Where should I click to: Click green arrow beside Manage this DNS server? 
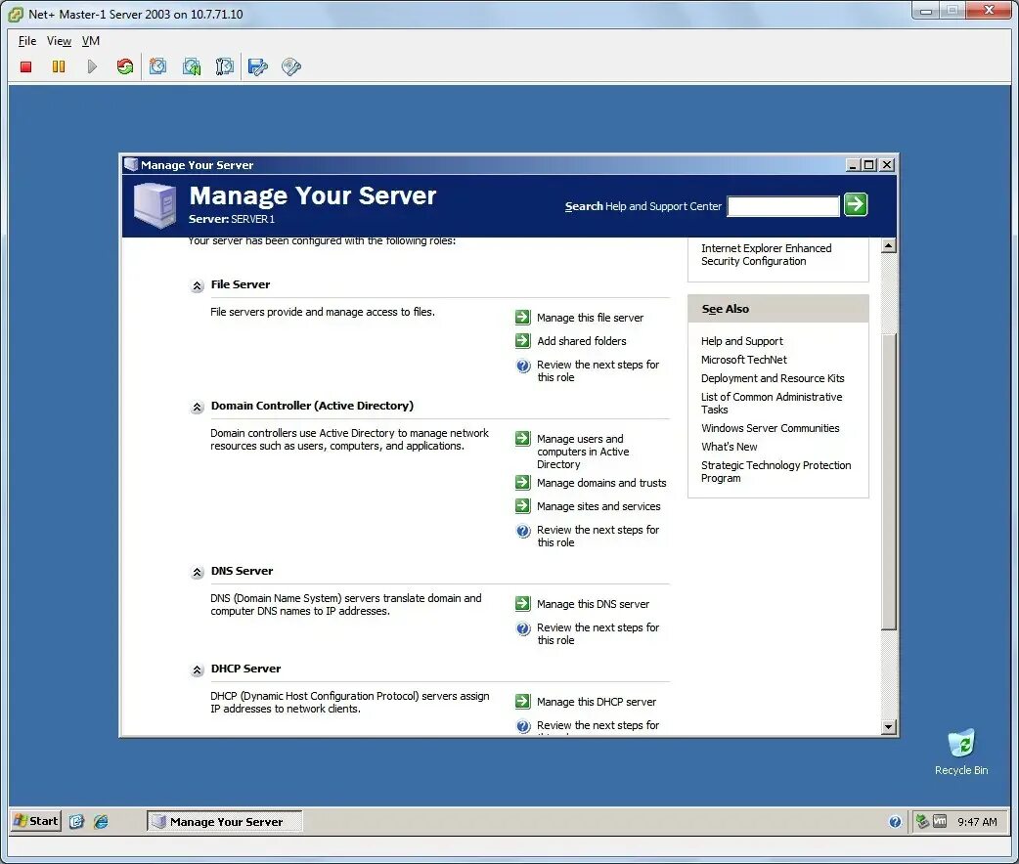pos(522,603)
